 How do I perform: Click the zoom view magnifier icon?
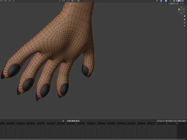coord(184,16)
